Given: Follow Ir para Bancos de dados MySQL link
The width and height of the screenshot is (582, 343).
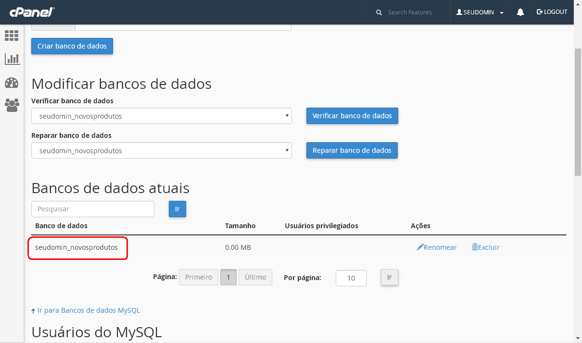Looking at the screenshot, I should coord(89,310).
